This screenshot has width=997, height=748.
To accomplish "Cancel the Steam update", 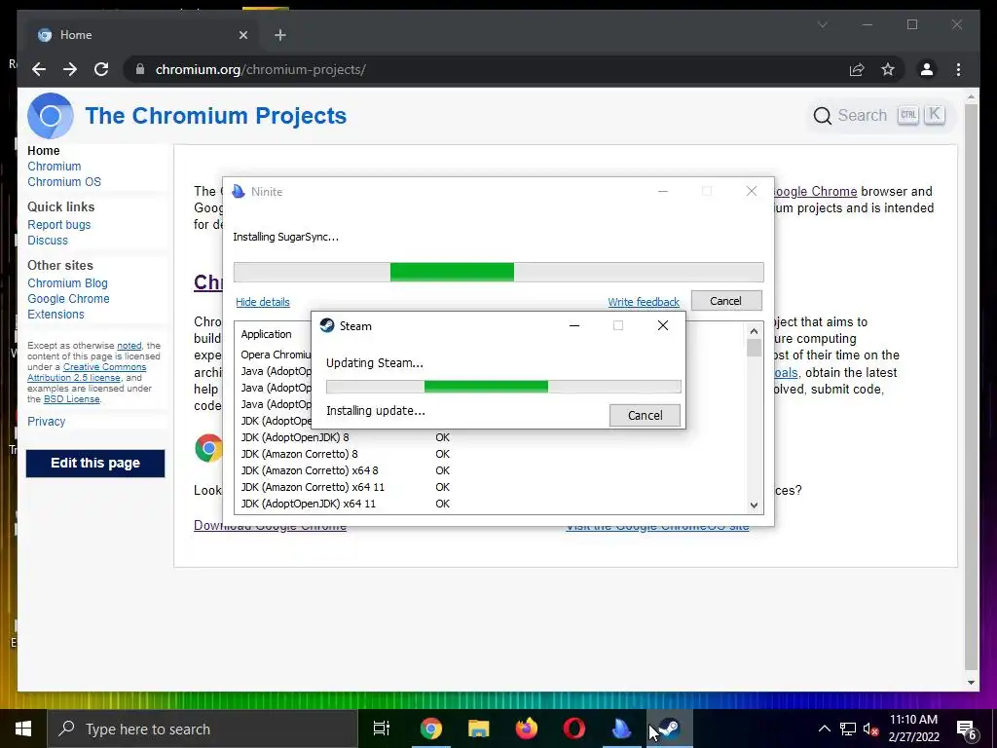I will [645, 415].
